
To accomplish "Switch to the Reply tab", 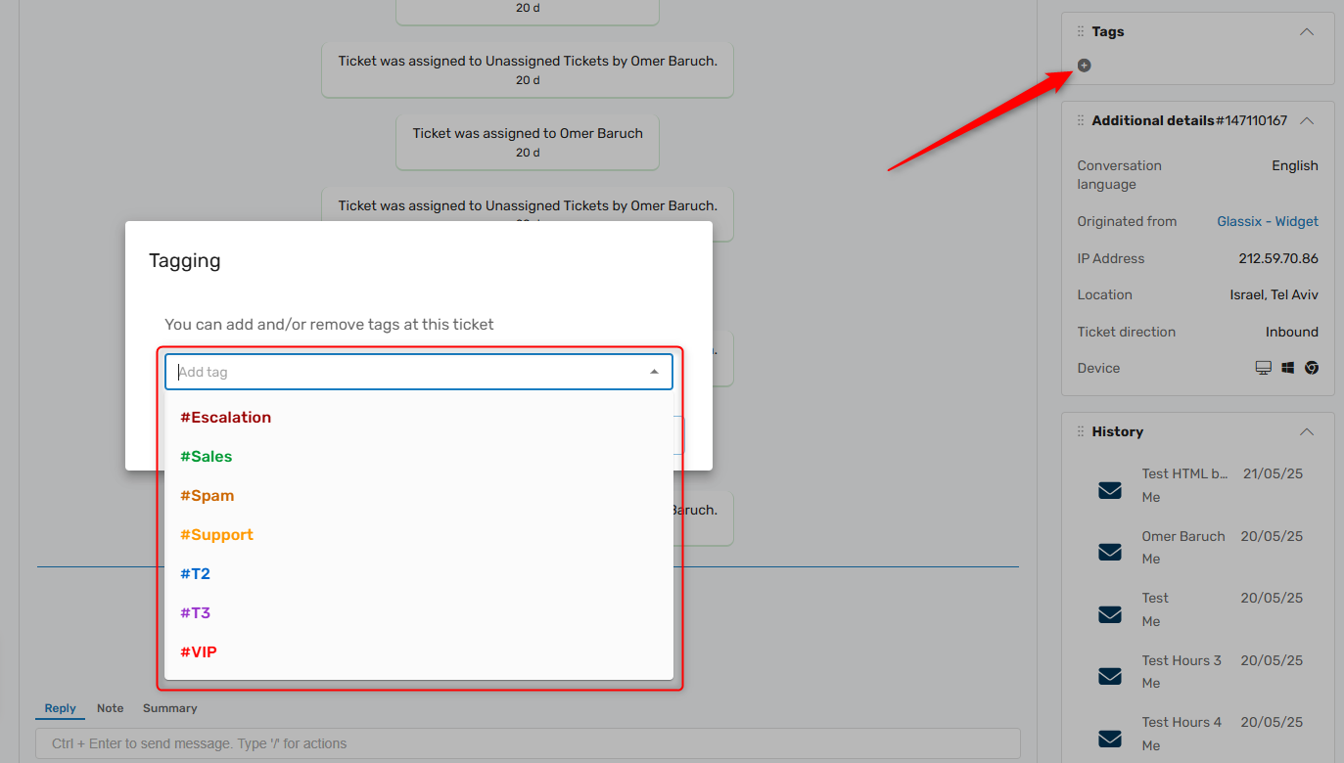I will (60, 708).
